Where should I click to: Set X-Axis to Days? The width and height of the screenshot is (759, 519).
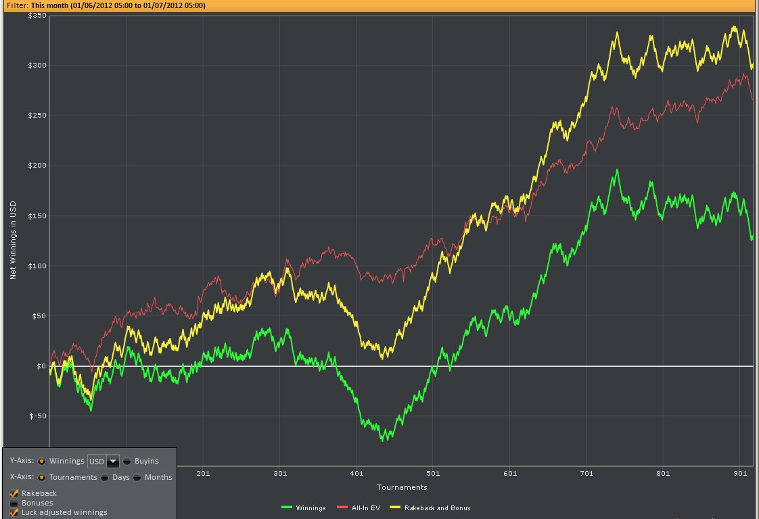pyautogui.click(x=104, y=477)
